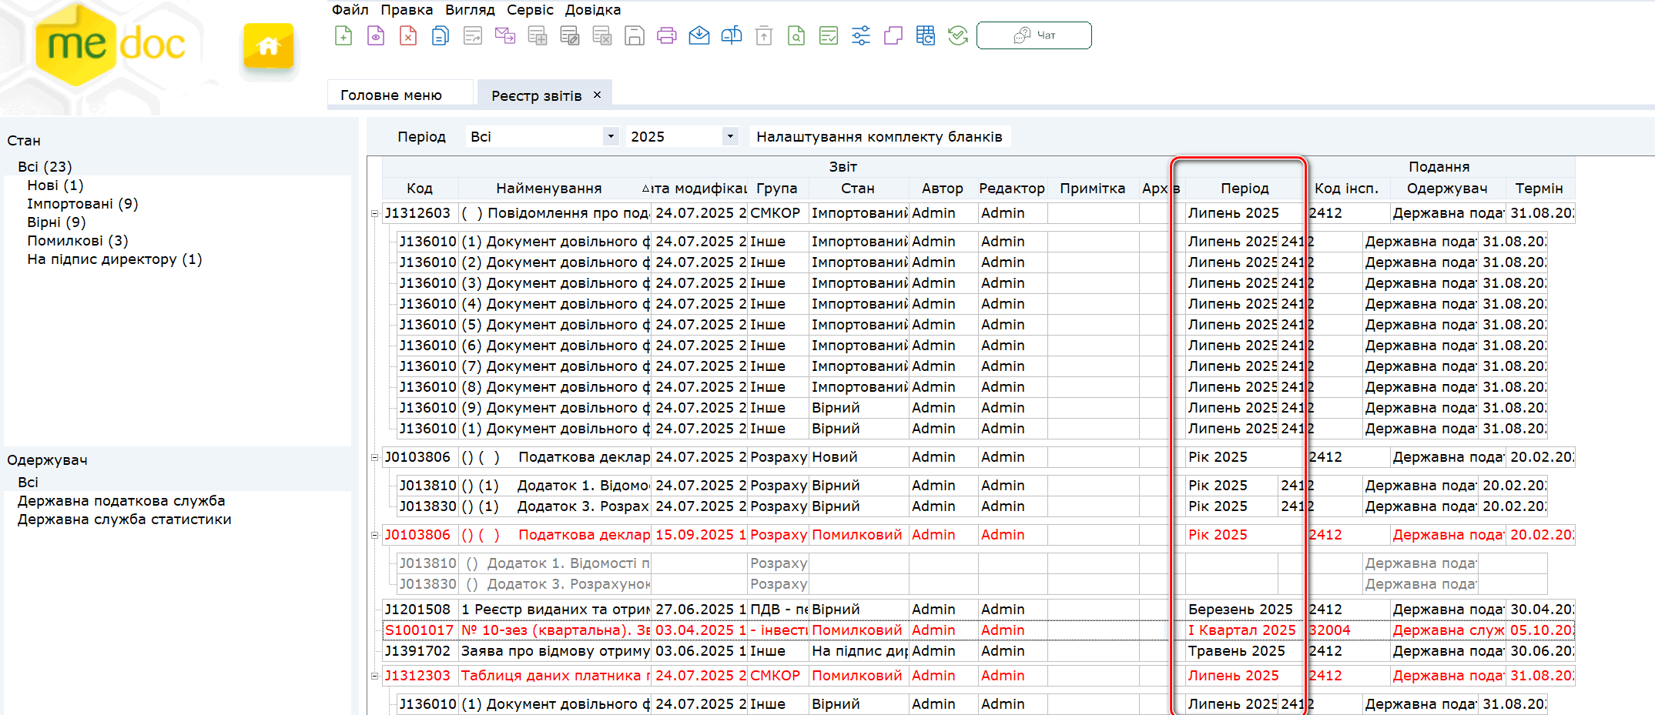Click the open report preview icon with eye

(376, 35)
